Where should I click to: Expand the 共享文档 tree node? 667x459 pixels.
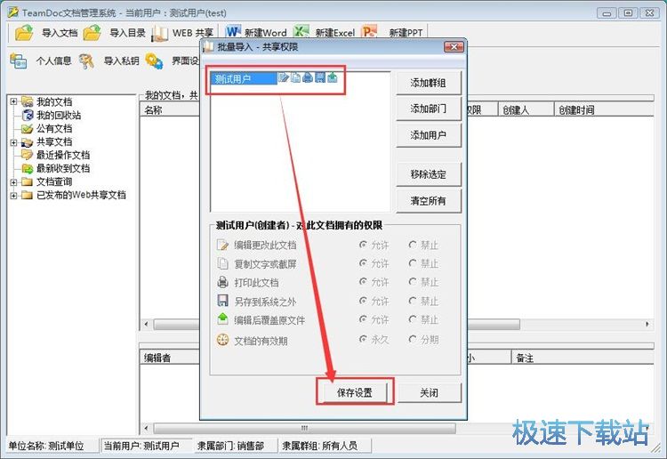[13, 142]
